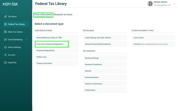
Task: Open Publications under IRS Guidance
Action: 105,90
